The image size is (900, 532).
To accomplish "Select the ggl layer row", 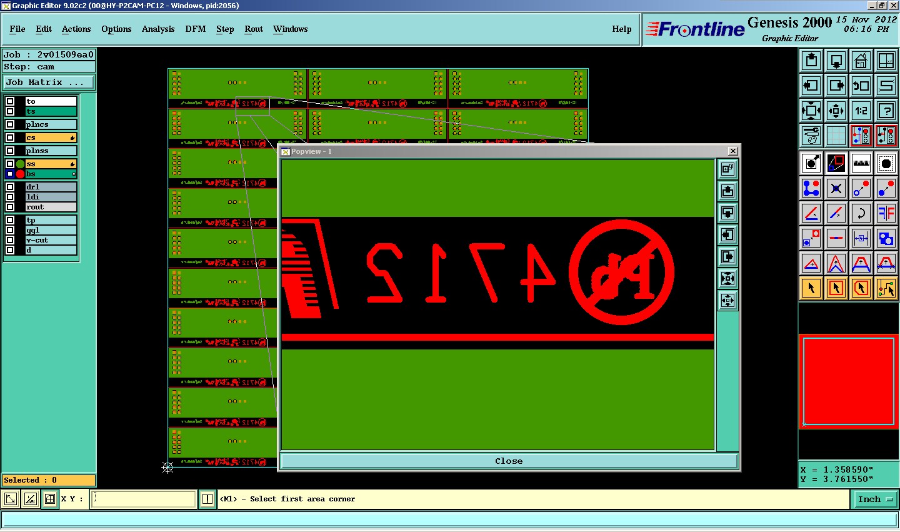I will [51, 230].
